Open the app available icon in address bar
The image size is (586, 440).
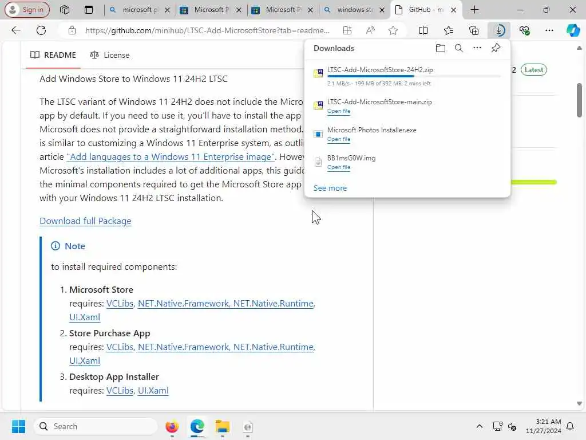347,30
